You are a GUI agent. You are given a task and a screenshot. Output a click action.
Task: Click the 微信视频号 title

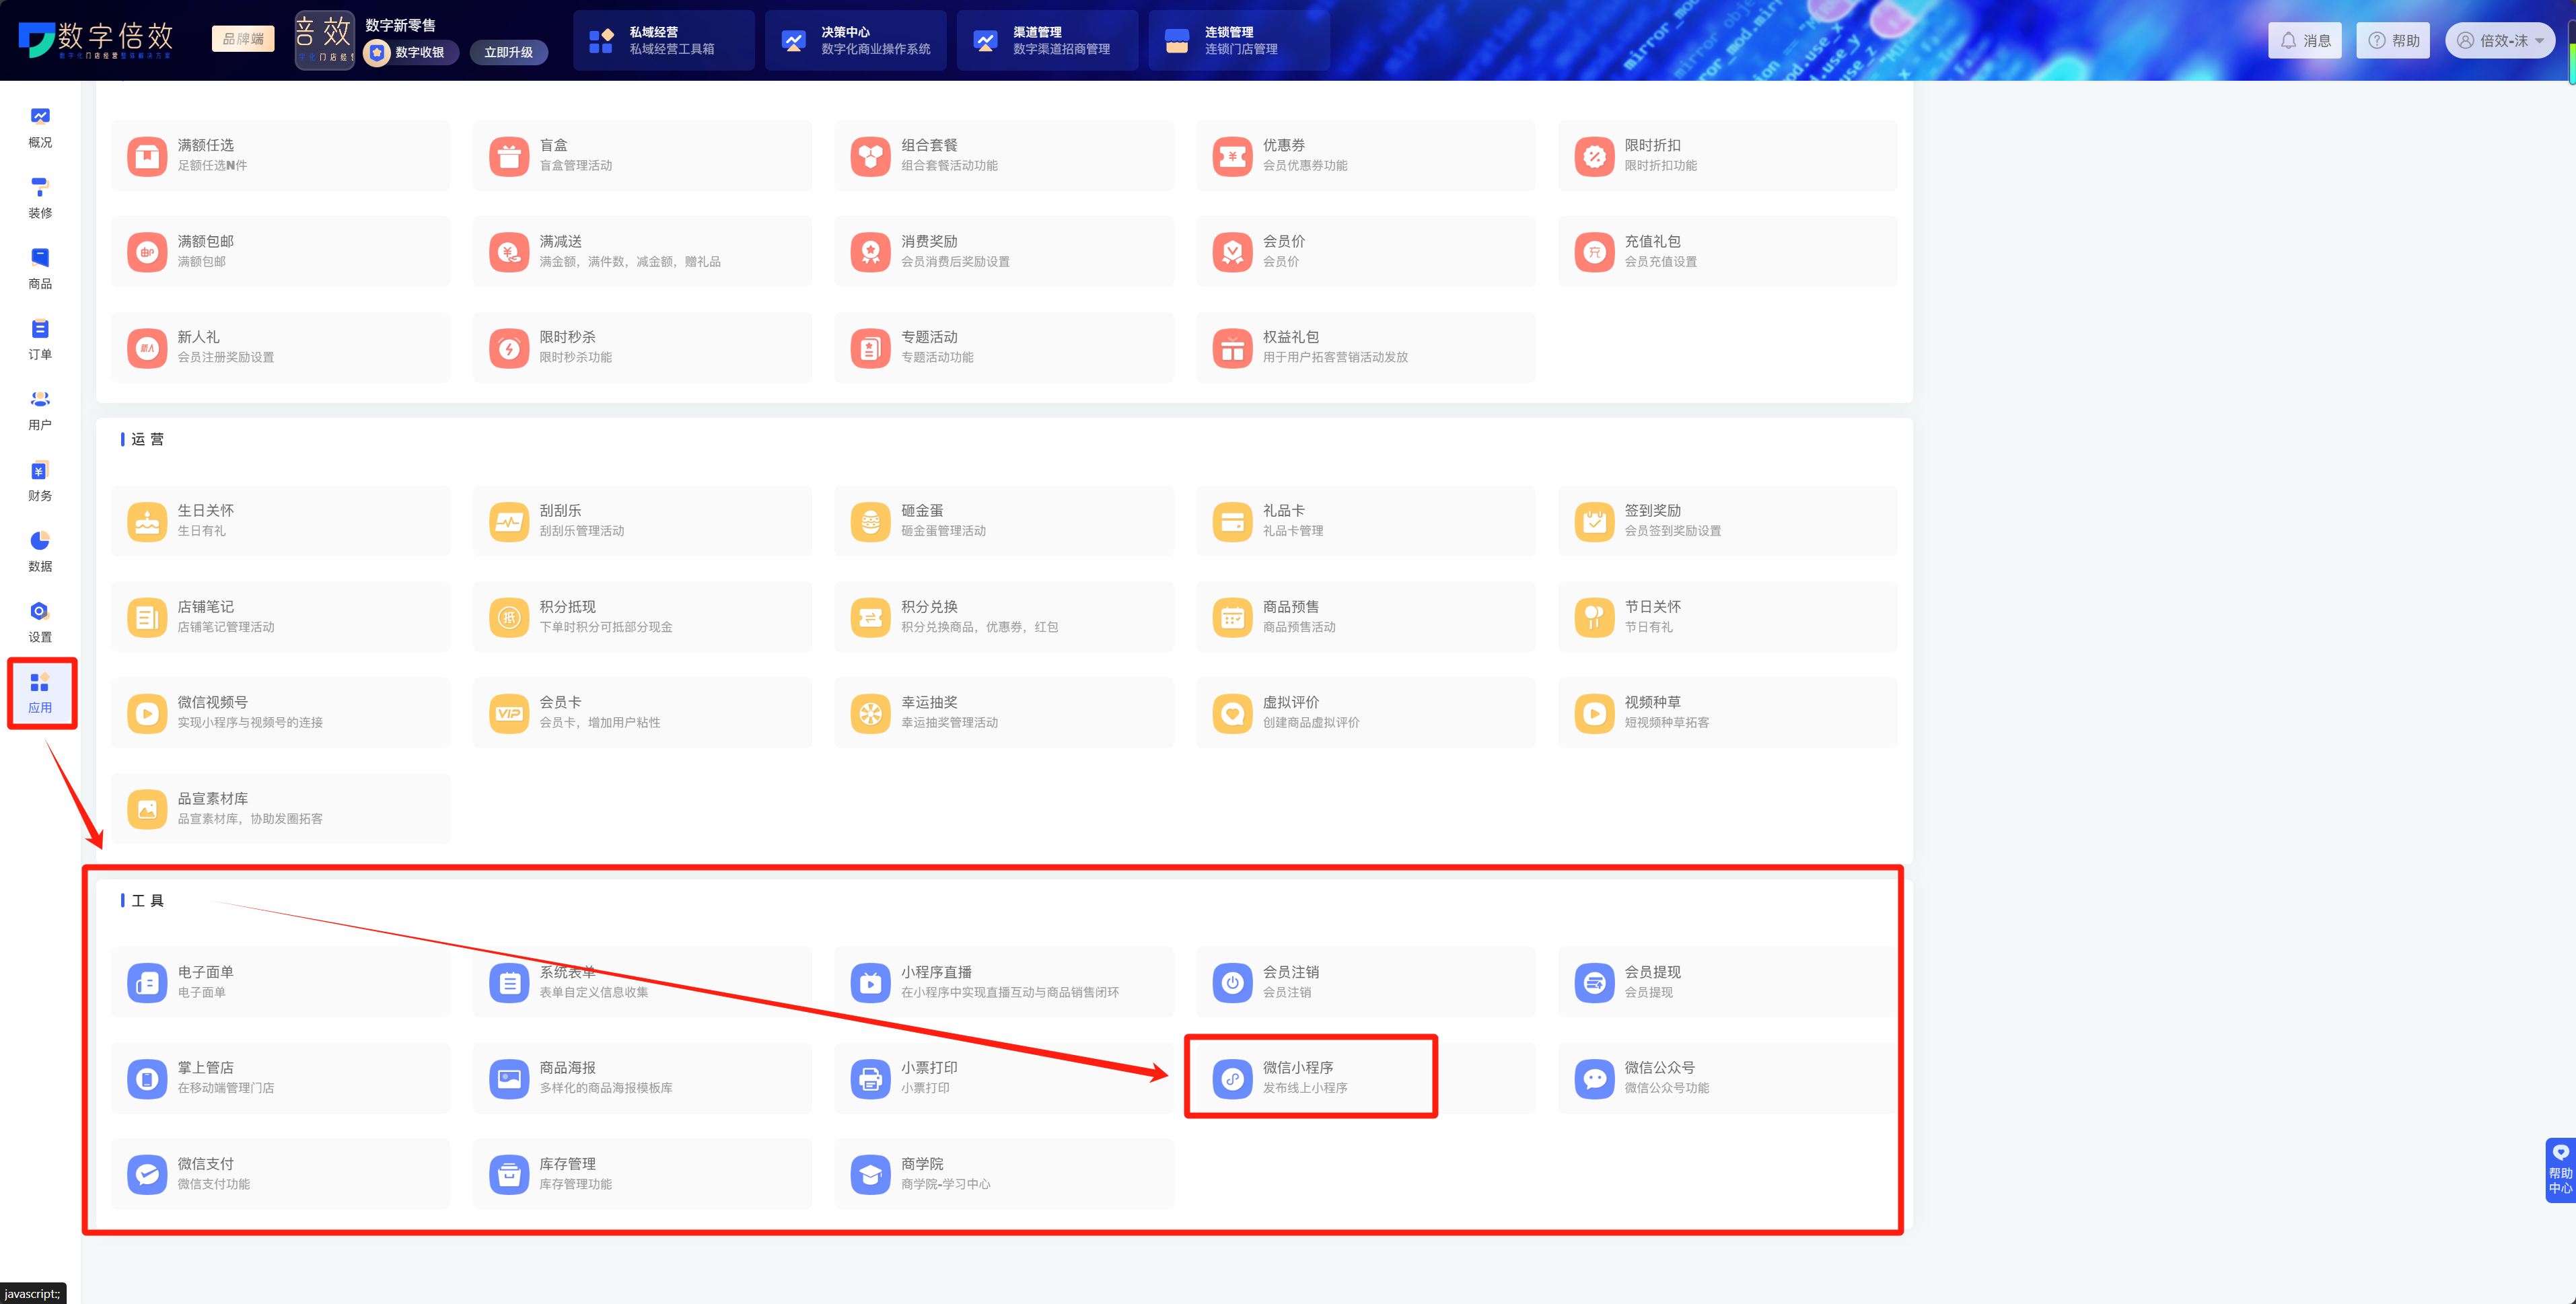pyautogui.click(x=213, y=702)
